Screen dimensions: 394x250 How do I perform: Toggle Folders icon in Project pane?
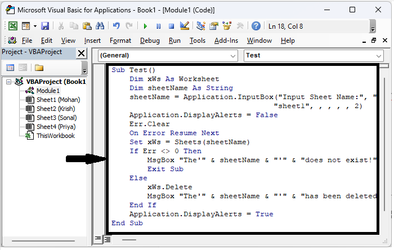[39, 68]
